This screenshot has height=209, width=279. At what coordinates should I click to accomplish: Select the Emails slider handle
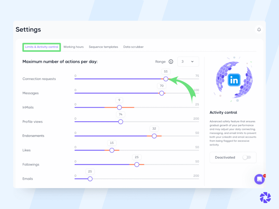pos(90,179)
